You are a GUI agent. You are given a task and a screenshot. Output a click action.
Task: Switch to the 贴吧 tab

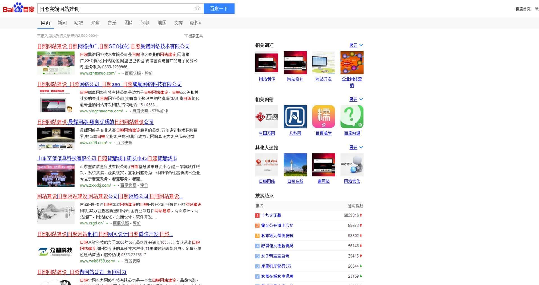tap(79, 23)
